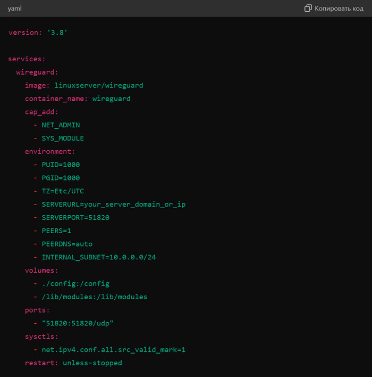
Task: Click the PEERDNS=auto line
Action: click(67, 244)
